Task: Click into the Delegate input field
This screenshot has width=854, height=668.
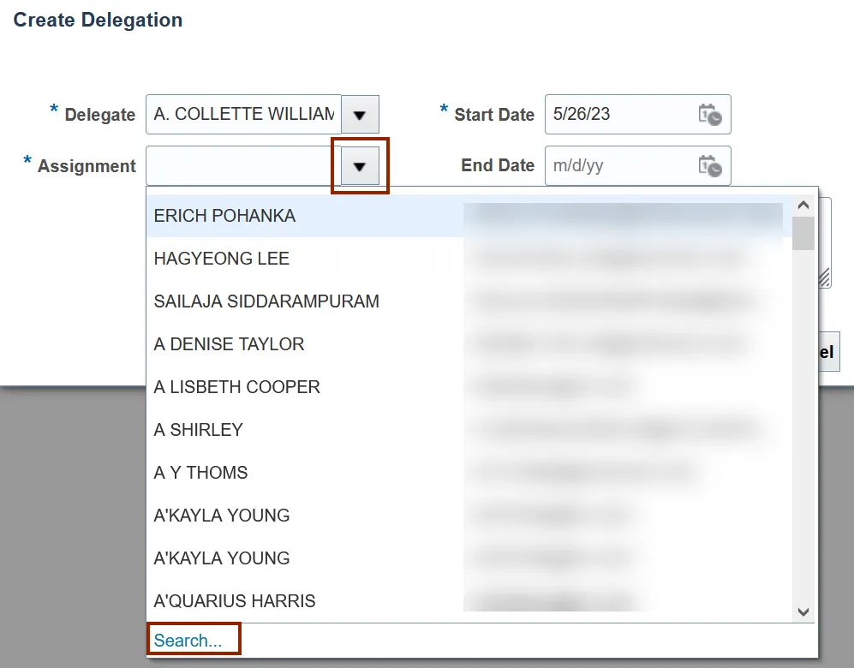Action: coord(243,115)
